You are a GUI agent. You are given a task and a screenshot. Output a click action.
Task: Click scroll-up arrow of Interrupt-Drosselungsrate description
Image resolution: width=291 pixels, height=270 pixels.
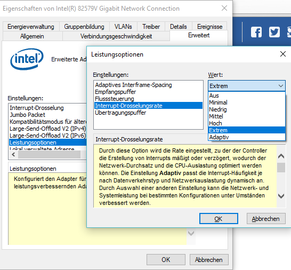tap(281, 156)
